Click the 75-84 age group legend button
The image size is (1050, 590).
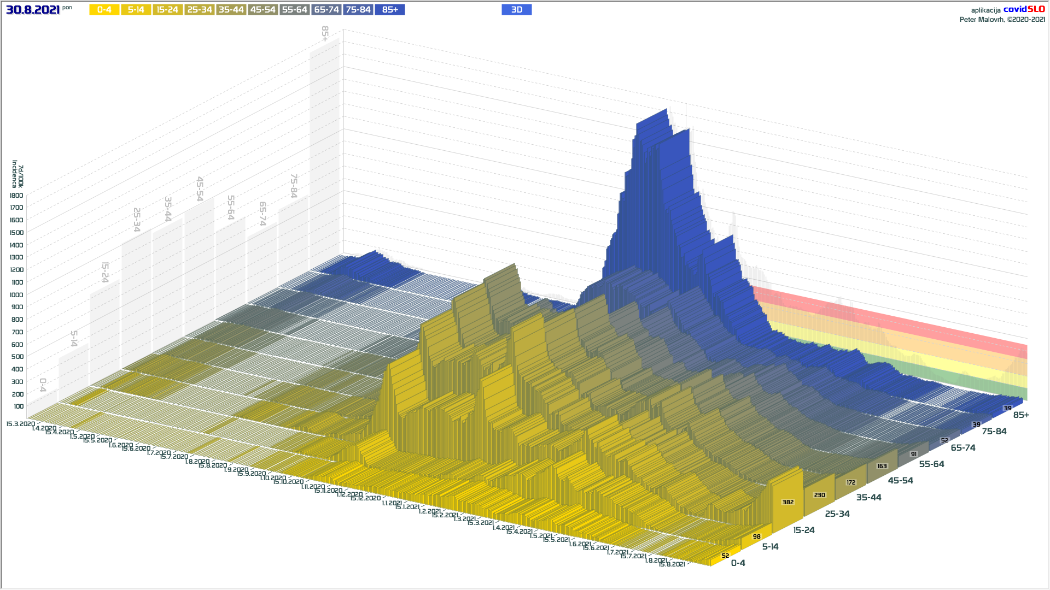tap(358, 10)
